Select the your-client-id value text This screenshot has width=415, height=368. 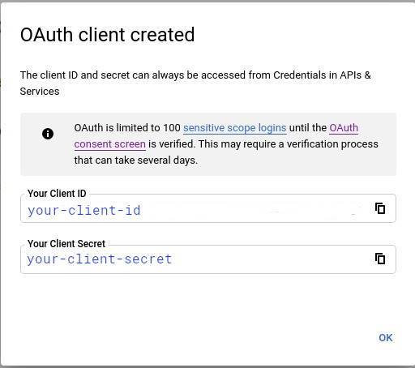click(84, 211)
